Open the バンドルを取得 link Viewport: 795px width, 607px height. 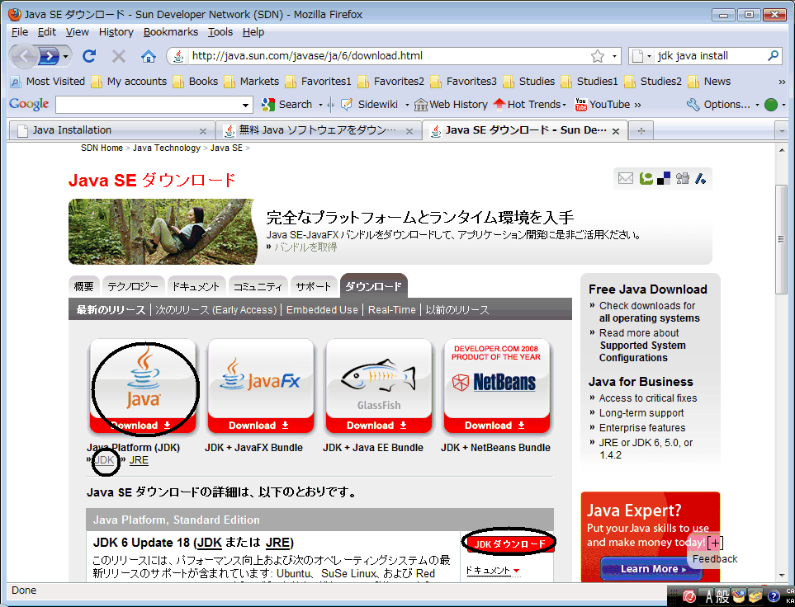point(305,247)
